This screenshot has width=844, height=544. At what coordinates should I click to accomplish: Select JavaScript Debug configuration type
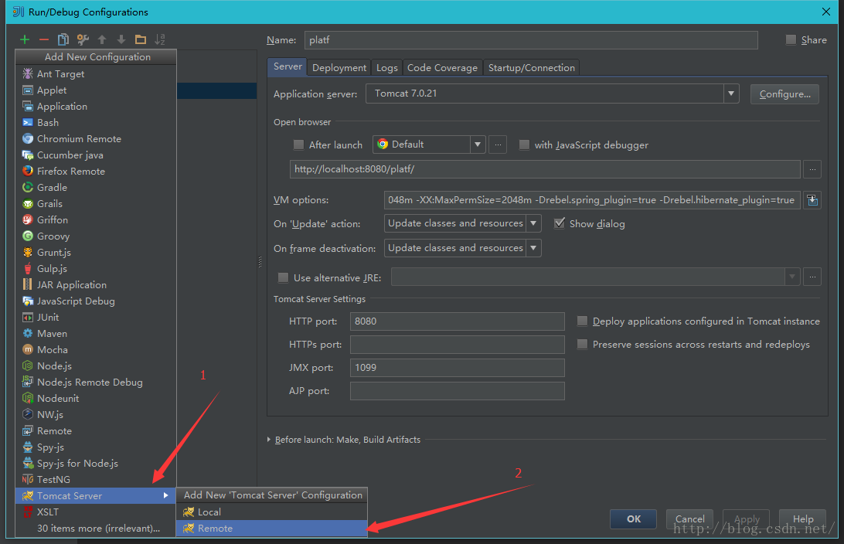[x=96, y=301]
